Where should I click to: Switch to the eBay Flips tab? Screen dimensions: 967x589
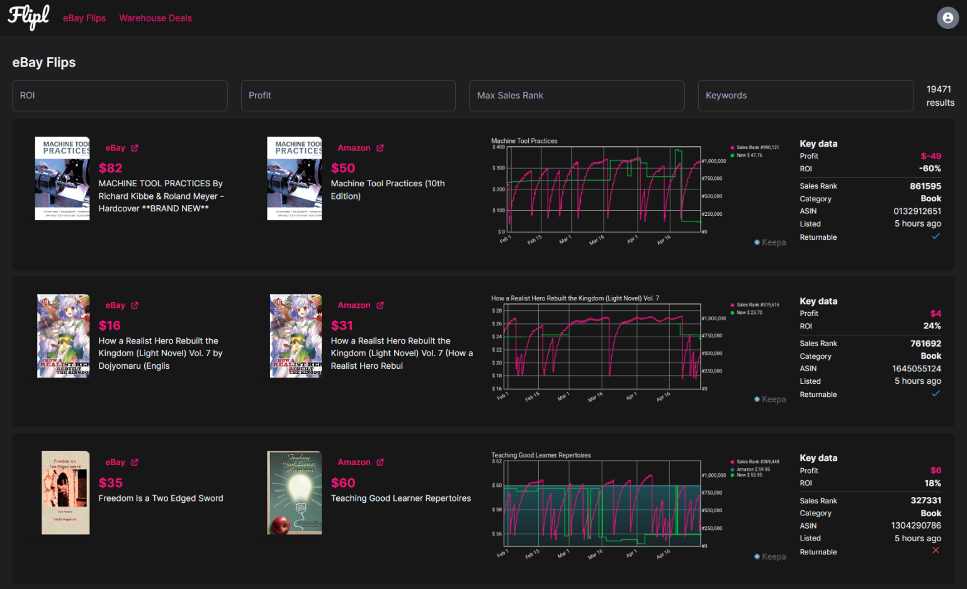point(84,18)
